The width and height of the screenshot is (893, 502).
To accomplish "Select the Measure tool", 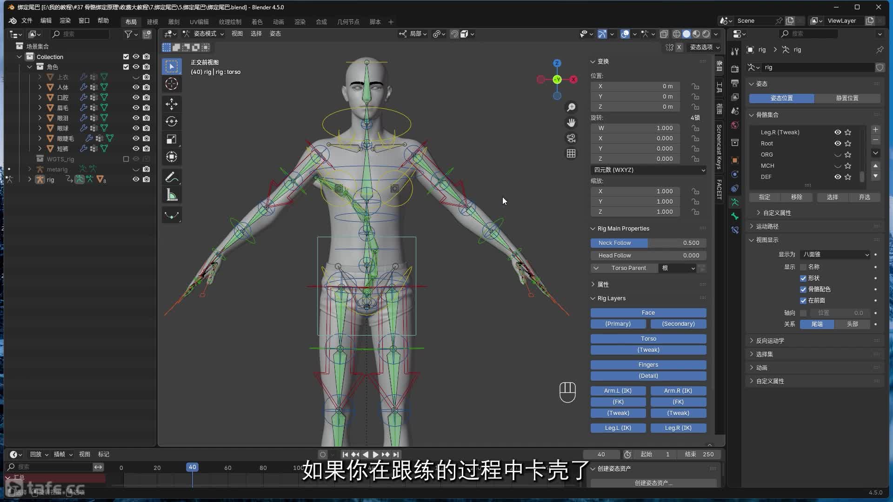I will click(x=172, y=195).
